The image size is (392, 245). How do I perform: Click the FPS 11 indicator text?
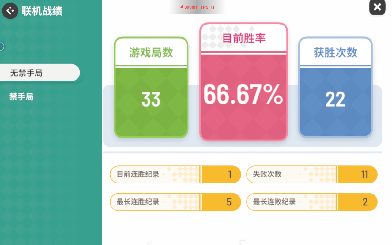click(x=208, y=7)
